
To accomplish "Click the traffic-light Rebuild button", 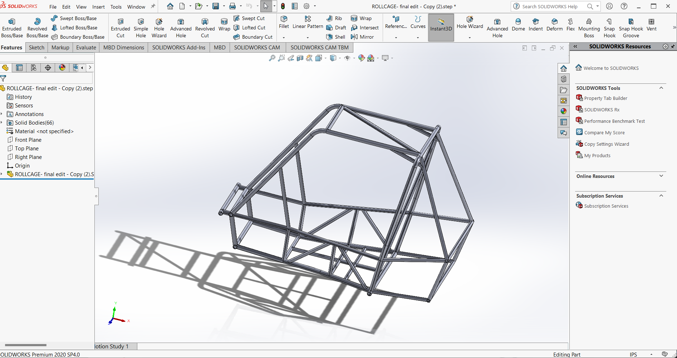I will point(283,6).
